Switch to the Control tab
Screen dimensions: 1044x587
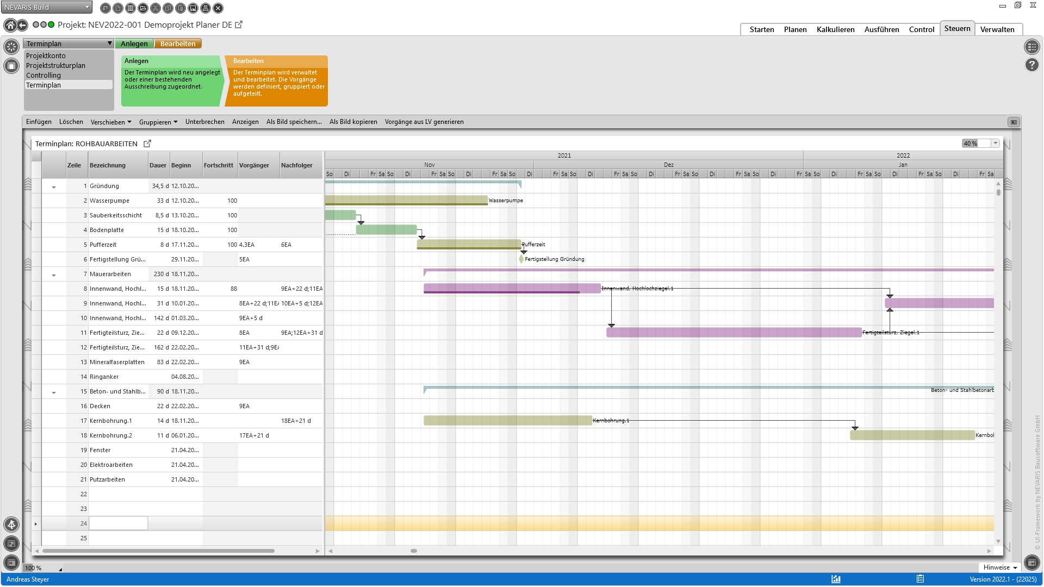[921, 30]
